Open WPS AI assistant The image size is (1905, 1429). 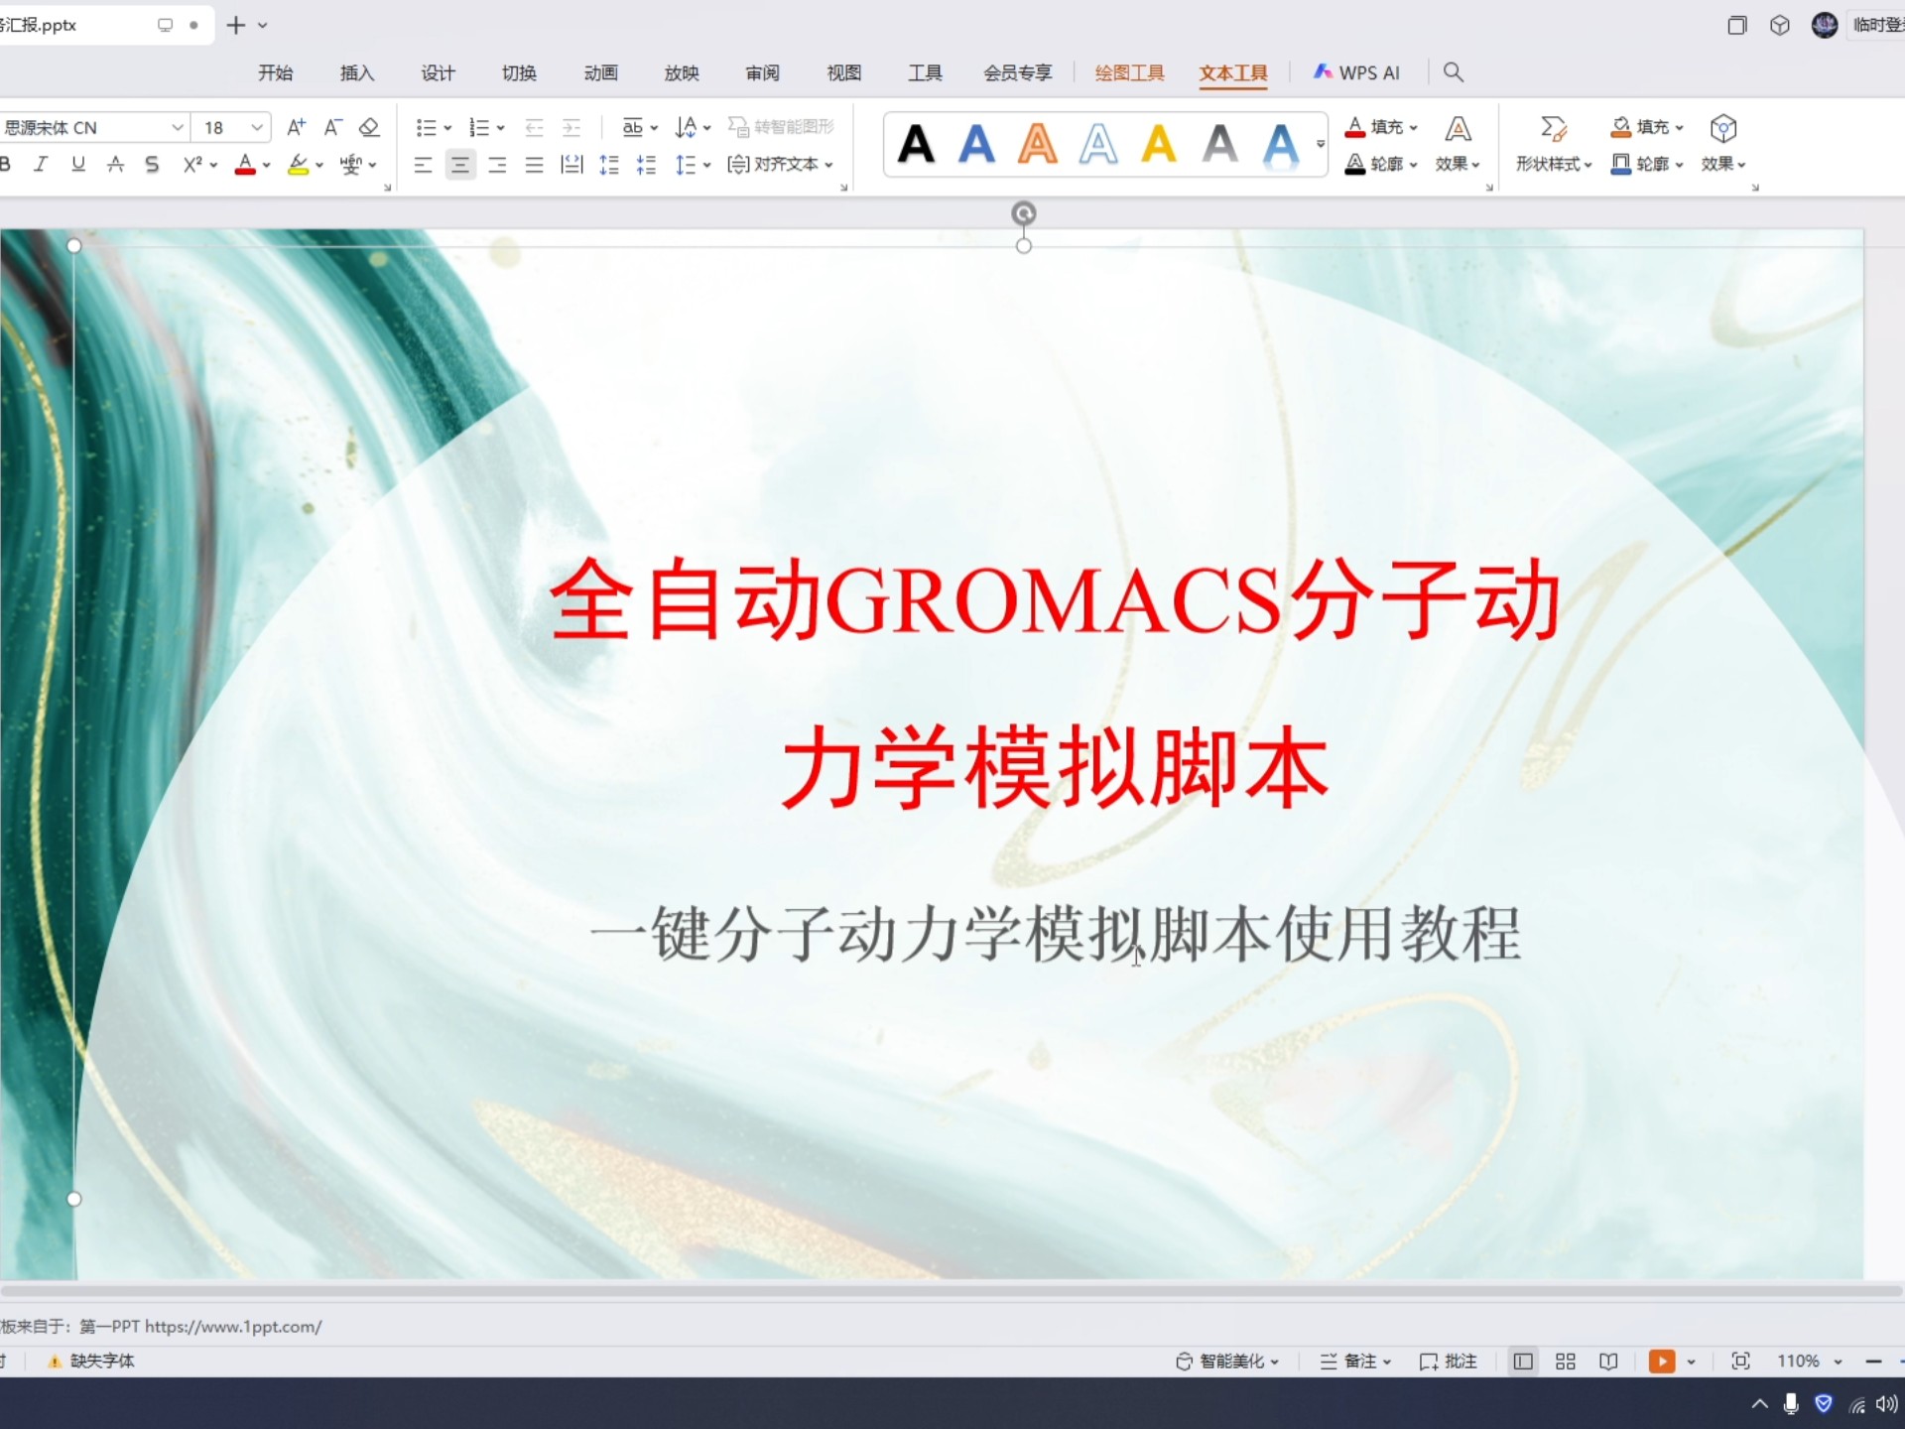click(x=1356, y=72)
